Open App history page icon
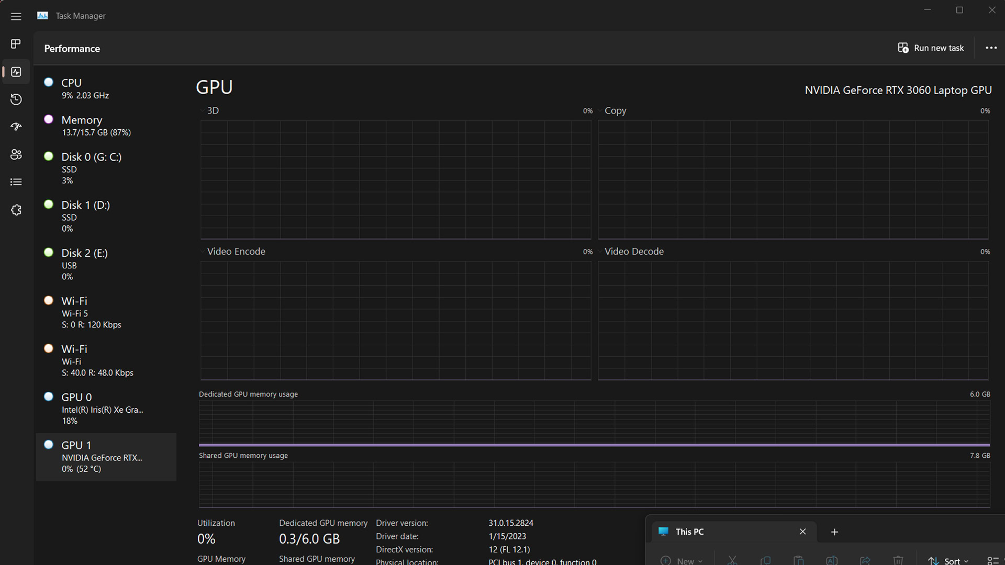Viewport: 1005px width, 565px height. click(x=16, y=99)
